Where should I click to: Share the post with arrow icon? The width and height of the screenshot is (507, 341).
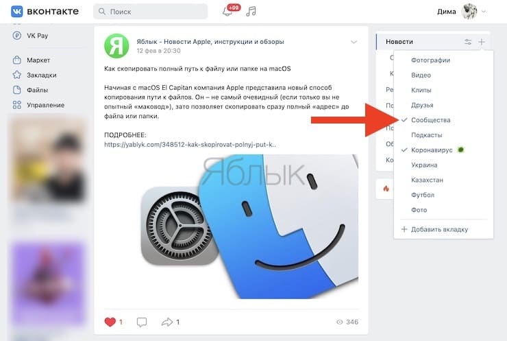point(167,322)
